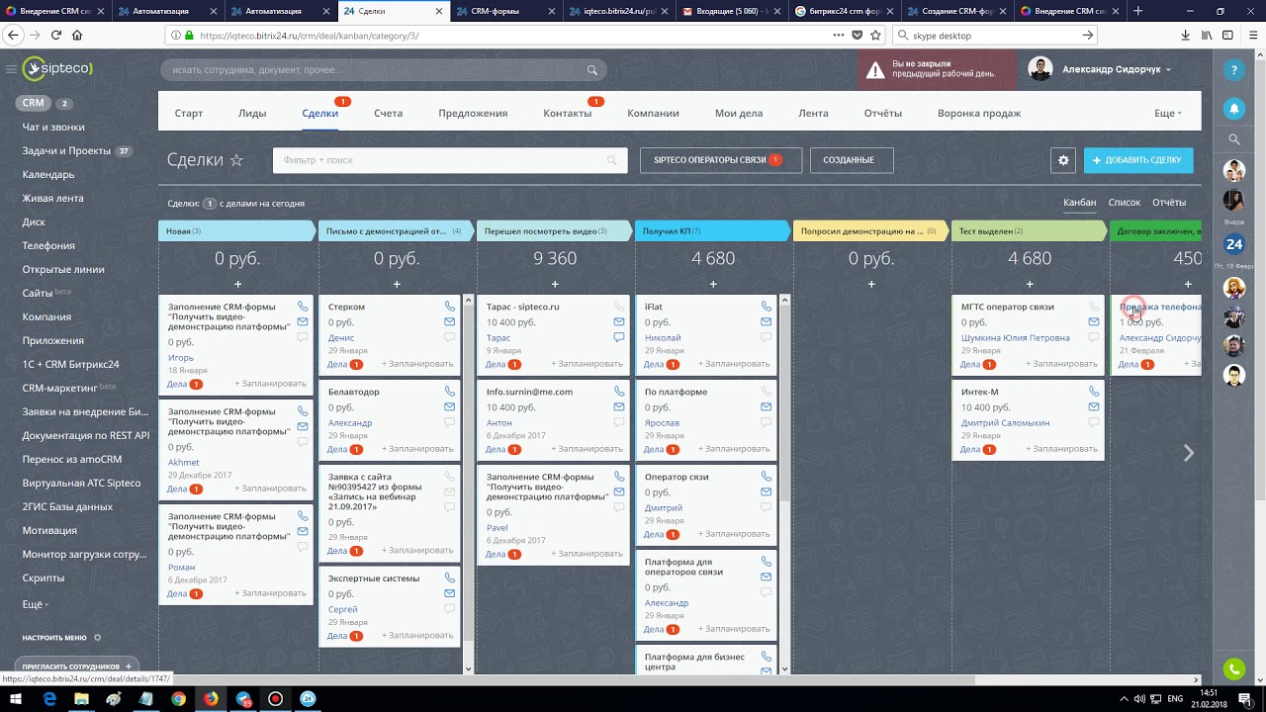Click phone icon on the Белавтодор card
Viewport: 1266px width, 712px height.
(449, 392)
